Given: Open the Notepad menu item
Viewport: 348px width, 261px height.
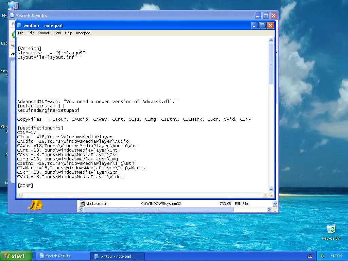Looking at the screenshot, I should [x=83, y=33].
